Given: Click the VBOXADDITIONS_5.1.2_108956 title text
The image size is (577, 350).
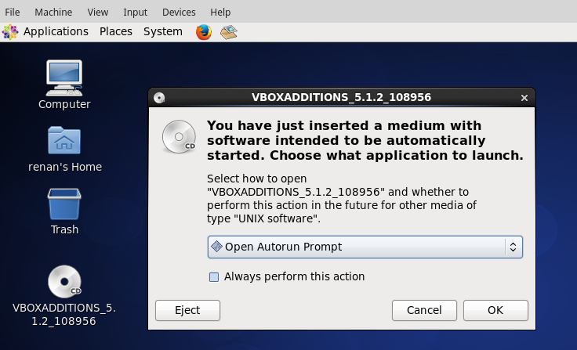Looking at the screenshot, I should 341,97.
